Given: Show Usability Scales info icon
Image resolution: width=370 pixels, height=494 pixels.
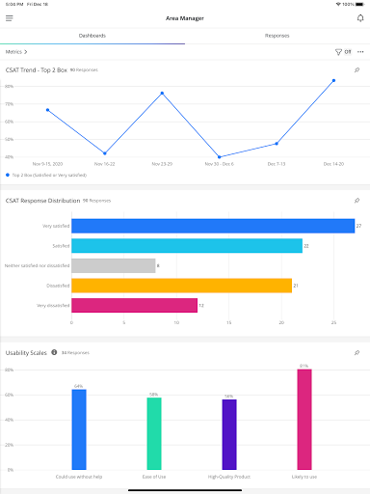Looking at the screenshot, I should point(54,352).
